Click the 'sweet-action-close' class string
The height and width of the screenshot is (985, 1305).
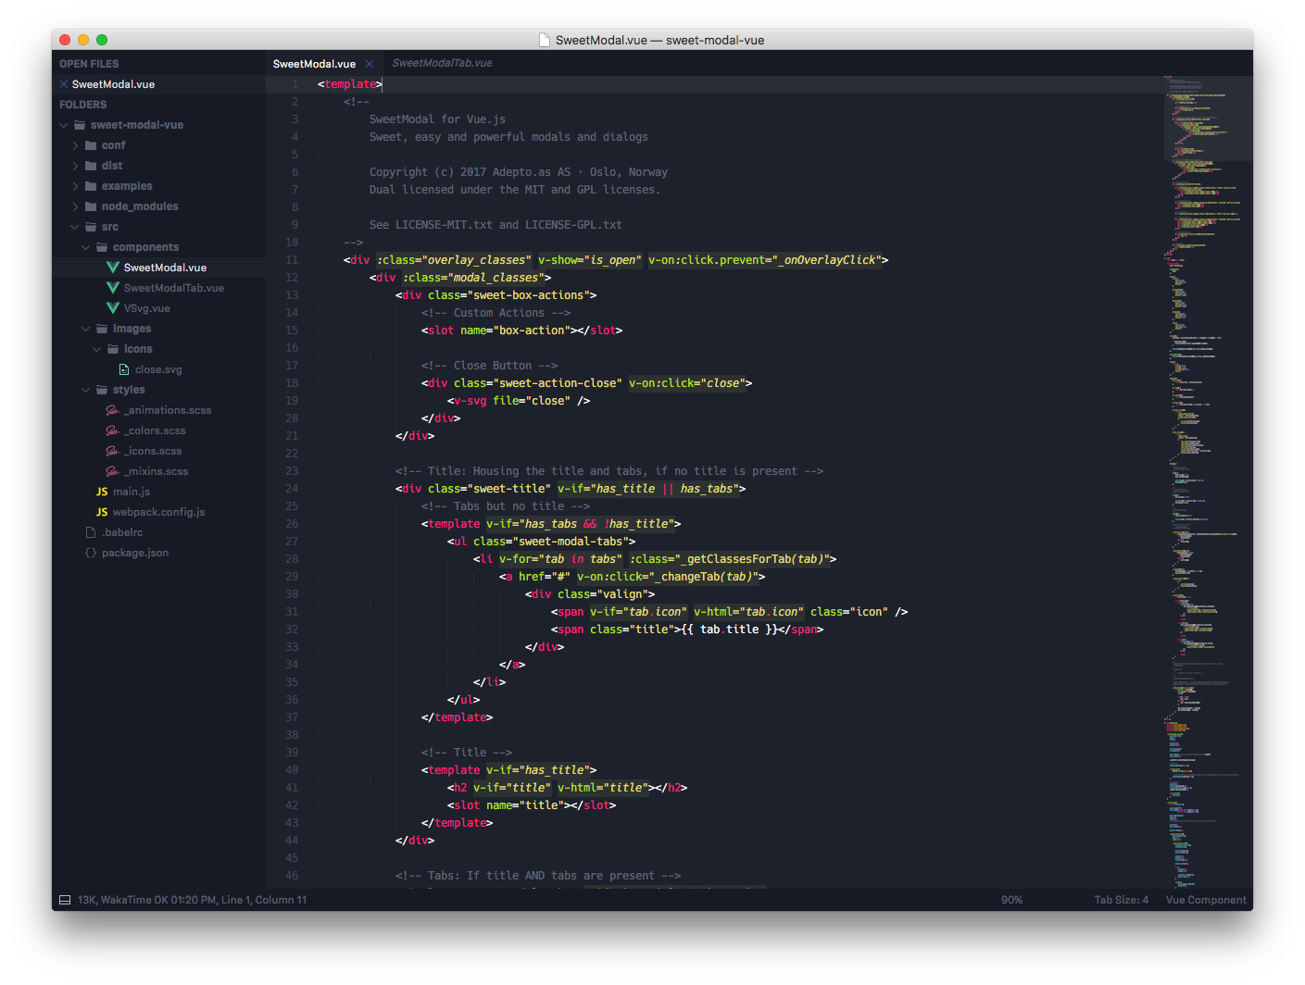coord(558,383)
